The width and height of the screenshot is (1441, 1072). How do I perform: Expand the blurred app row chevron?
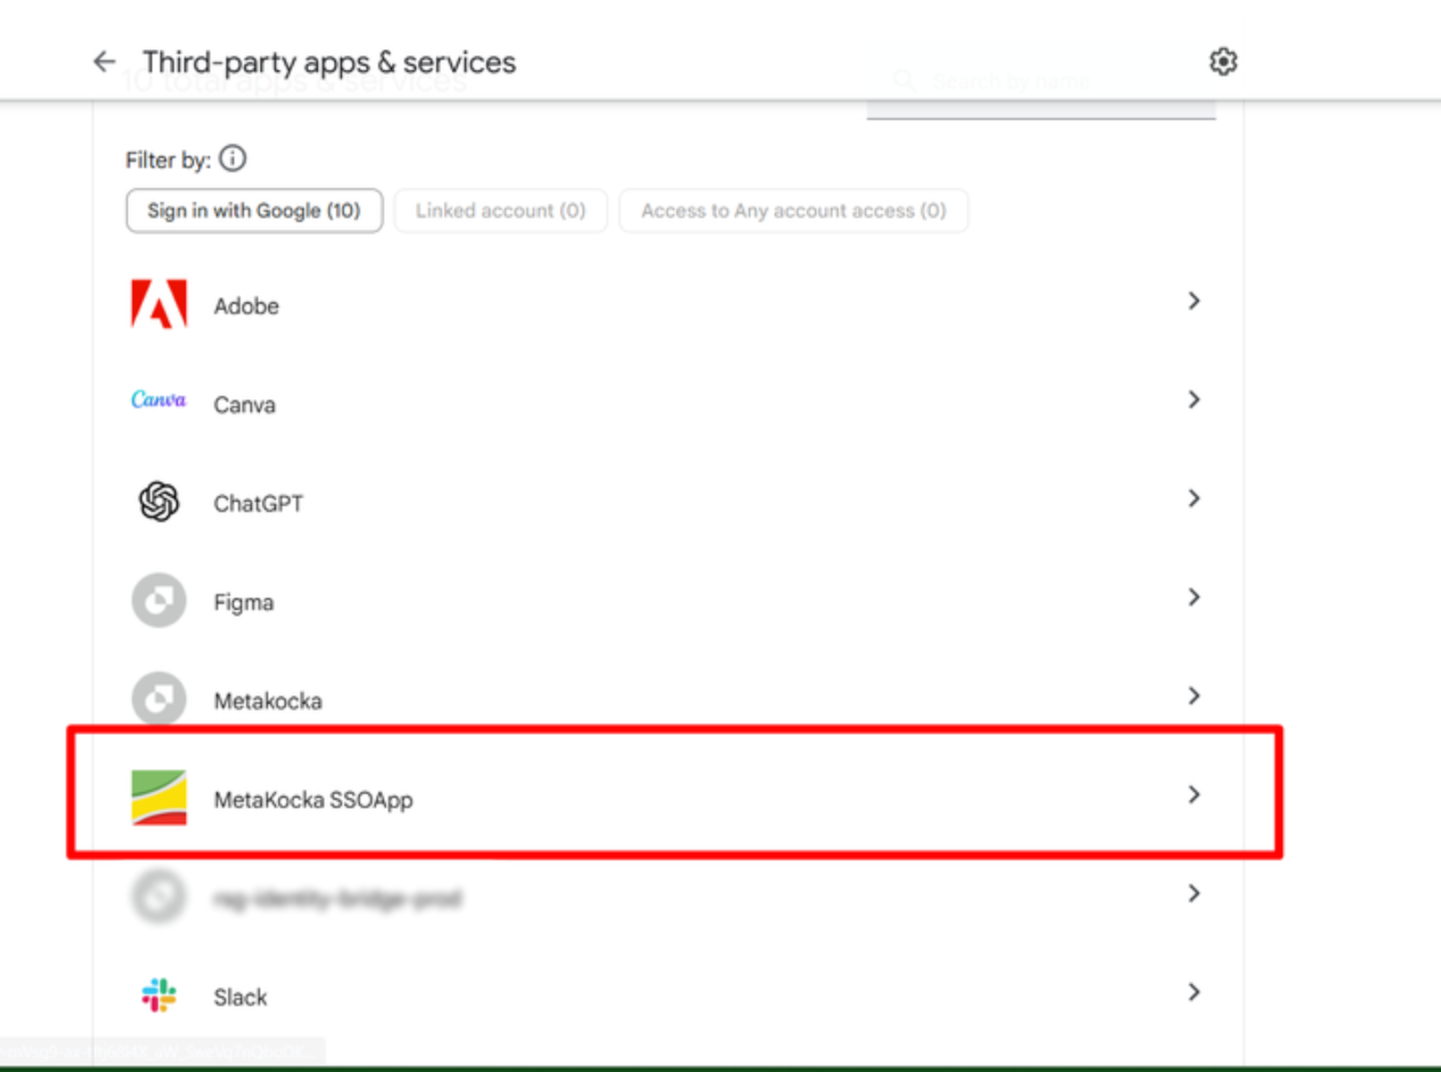pyautogui.click(x=1194, y=893)
